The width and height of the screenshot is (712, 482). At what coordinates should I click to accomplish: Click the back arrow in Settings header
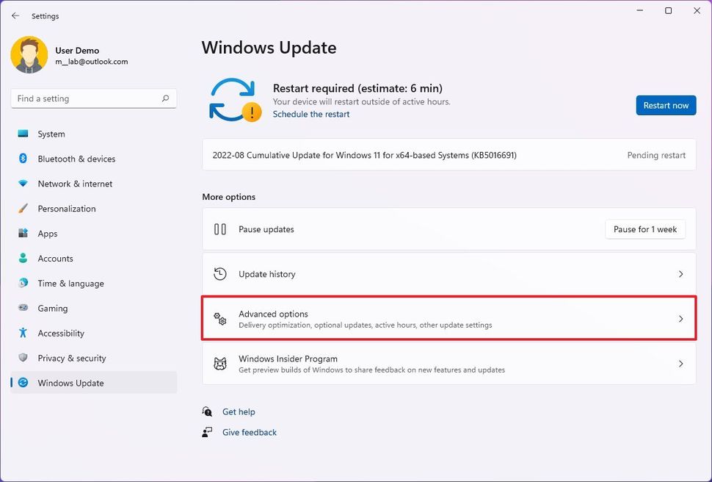click(15, 15)
